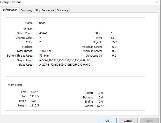Select the Width value 672.4
The width and height of the screenshot is (161, 123).
(101, 106)
